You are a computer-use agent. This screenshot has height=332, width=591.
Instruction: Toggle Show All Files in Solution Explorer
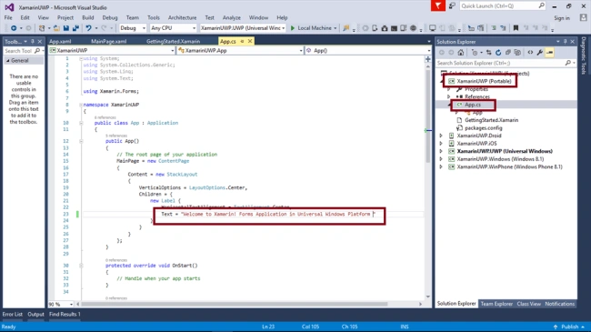tap(517, 53)
